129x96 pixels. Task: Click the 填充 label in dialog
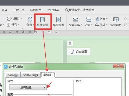(10, 81)
